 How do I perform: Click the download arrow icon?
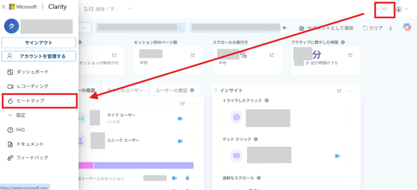coord(390,27)
